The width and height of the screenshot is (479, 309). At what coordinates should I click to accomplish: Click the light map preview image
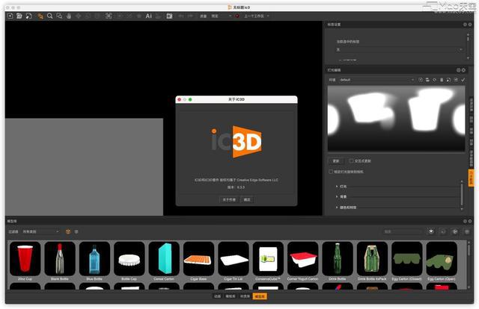pyautogui.click(x=396, y=119)
